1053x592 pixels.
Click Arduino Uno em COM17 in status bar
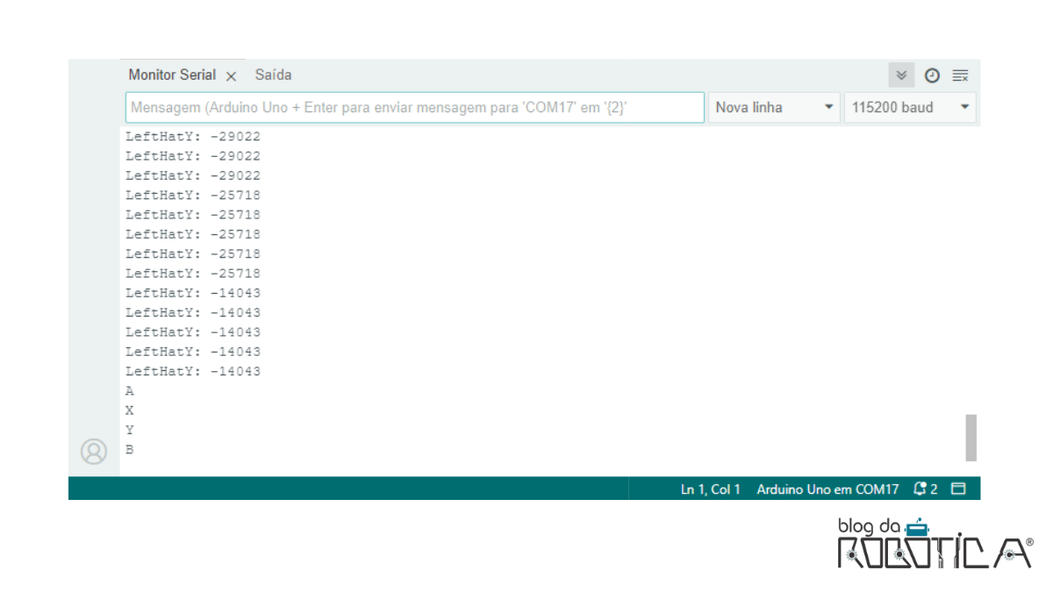coord(827,489)
